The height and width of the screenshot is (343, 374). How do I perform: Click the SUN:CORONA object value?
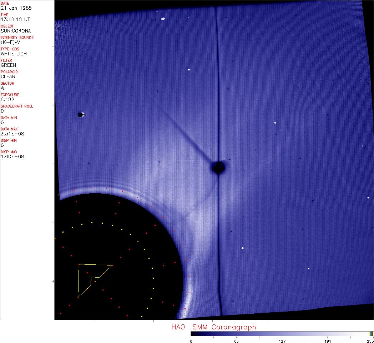(x=16, y=31)
